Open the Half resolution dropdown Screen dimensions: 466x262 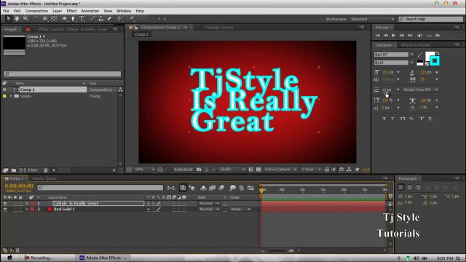click(232, 170)
